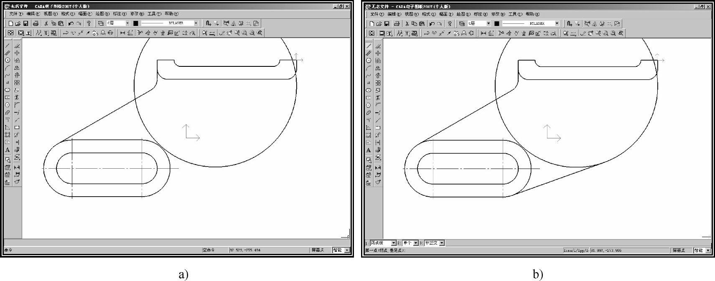The image size is (715, 281).
Task: Click the 命令 prompt in left window
Action: coord(8,250)
